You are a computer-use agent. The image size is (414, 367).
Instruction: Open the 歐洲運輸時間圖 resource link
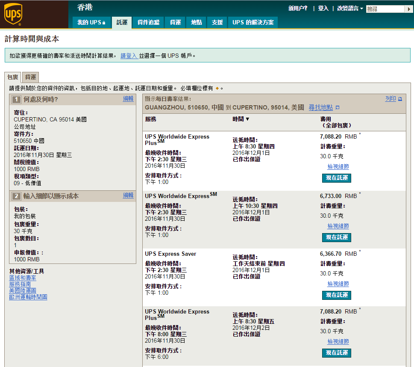(x=28, y=297)
